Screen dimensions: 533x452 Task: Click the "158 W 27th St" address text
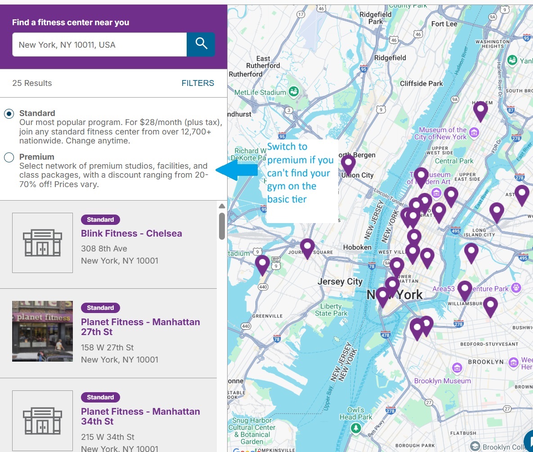click(107, 348)
